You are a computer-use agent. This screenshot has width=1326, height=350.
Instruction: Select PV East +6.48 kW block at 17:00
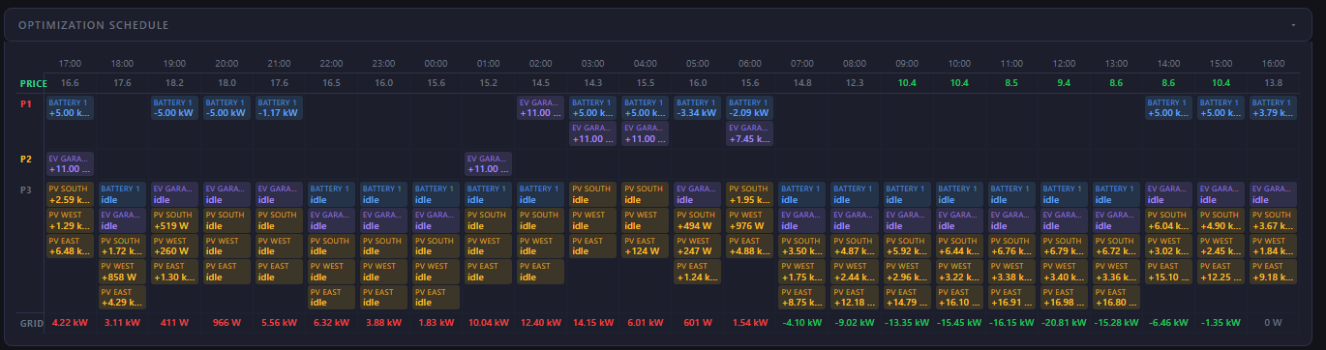[70, 247]
